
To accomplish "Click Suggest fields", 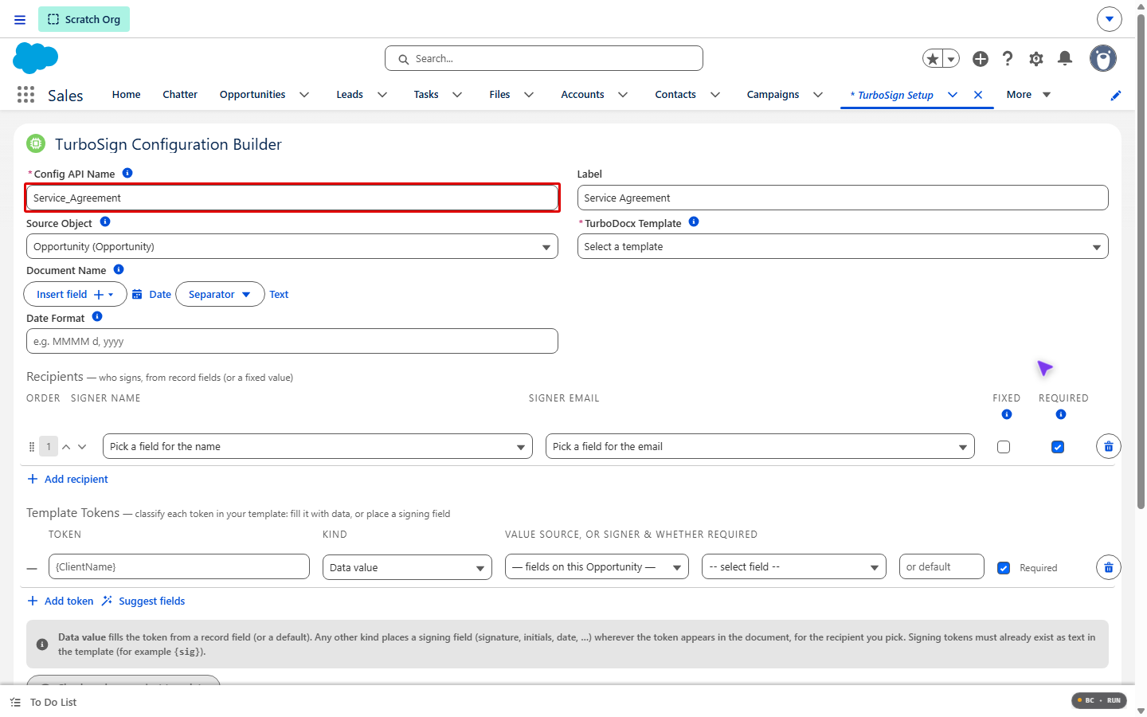I will [143, 601].
